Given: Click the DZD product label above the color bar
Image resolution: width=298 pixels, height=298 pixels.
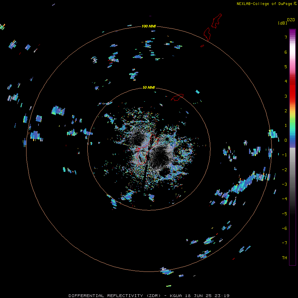Looking at the screenshot, I should point(291,20).
